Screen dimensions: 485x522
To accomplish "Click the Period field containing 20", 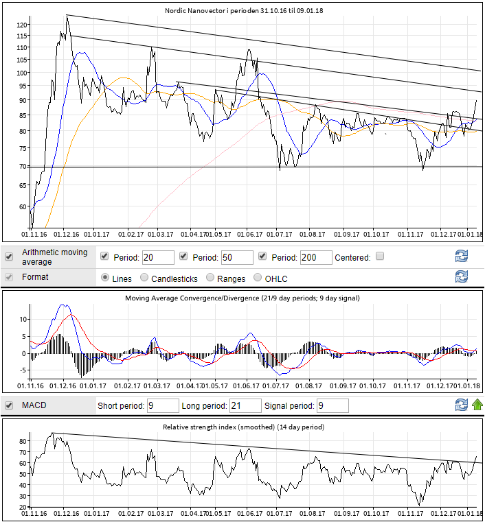I will pyautogui.click(x=158, y=257).
